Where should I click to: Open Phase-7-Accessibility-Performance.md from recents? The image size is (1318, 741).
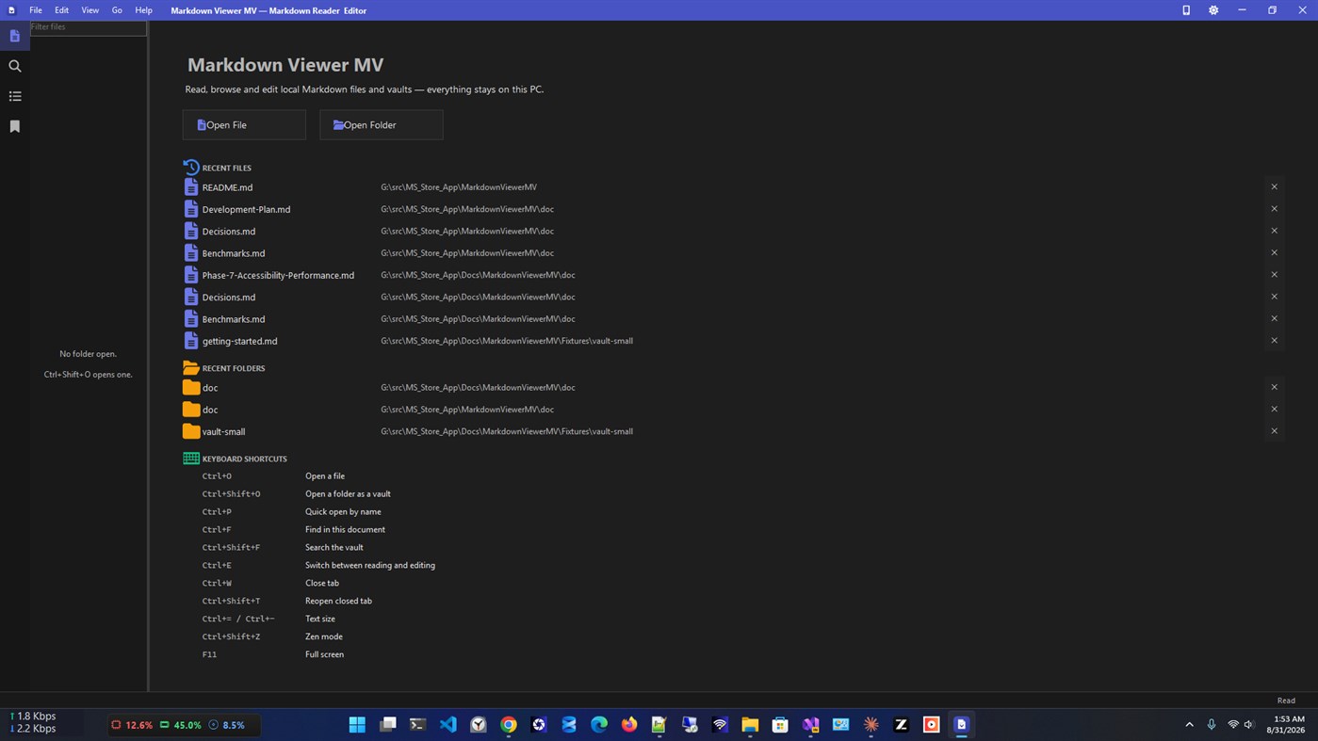[x=278, y=275]
